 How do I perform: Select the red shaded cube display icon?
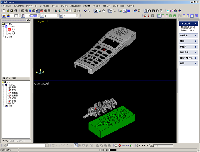[41, 11]
